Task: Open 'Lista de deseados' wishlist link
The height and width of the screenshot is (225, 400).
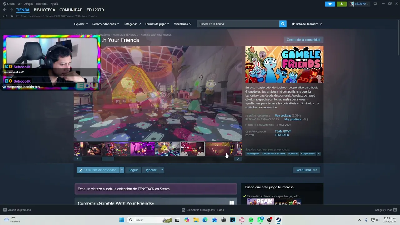Action: coord(307,24)
